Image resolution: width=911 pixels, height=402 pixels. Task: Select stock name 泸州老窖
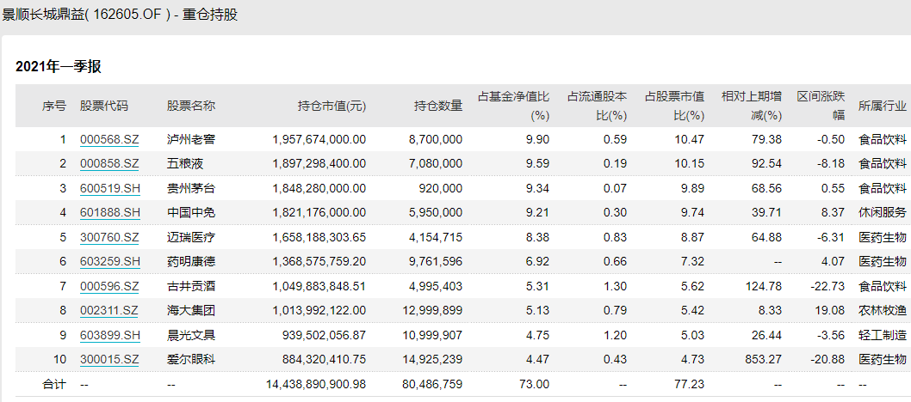(x=191, y=140)
